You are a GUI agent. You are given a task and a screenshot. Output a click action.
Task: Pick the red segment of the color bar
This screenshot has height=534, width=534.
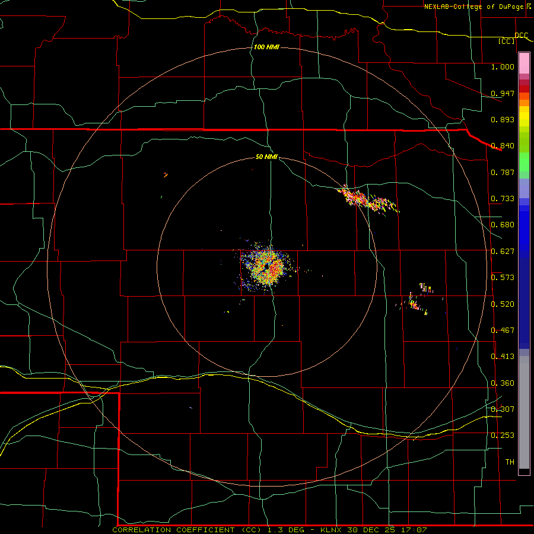tap(524, 89)
